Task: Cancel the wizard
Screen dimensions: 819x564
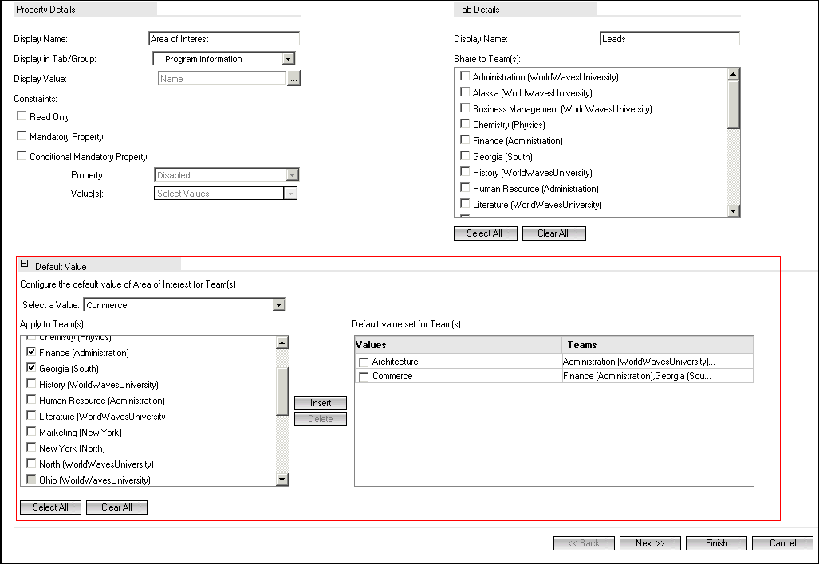Action: pyautogui.click(x=782, y=543)
